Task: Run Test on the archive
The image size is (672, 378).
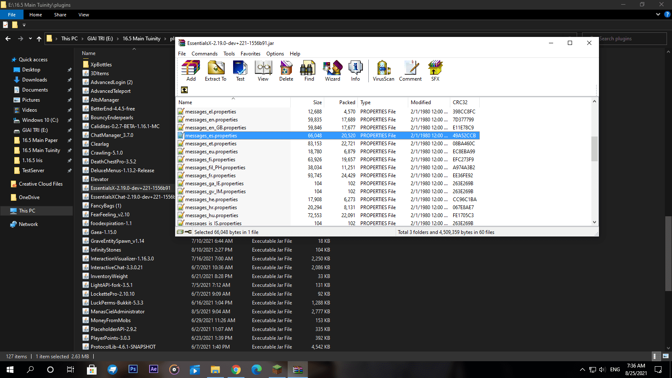Action: pyautogui.click(x=240, y=71)
